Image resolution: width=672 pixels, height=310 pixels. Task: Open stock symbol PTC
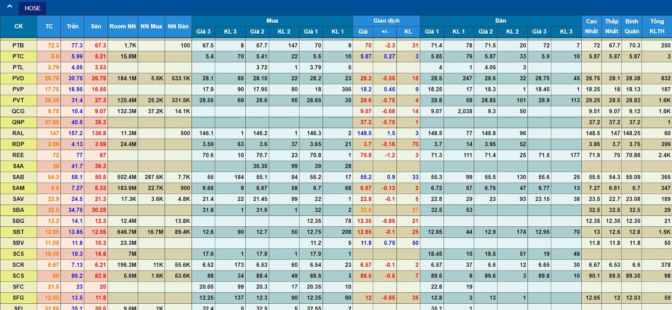click(x=18, y=56)
